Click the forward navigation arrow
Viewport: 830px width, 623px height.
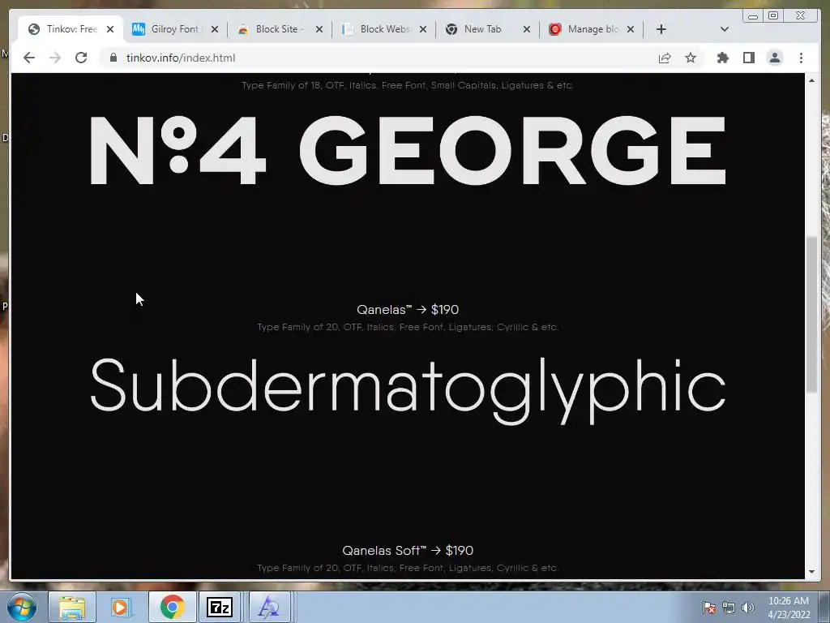click(55, 58)
